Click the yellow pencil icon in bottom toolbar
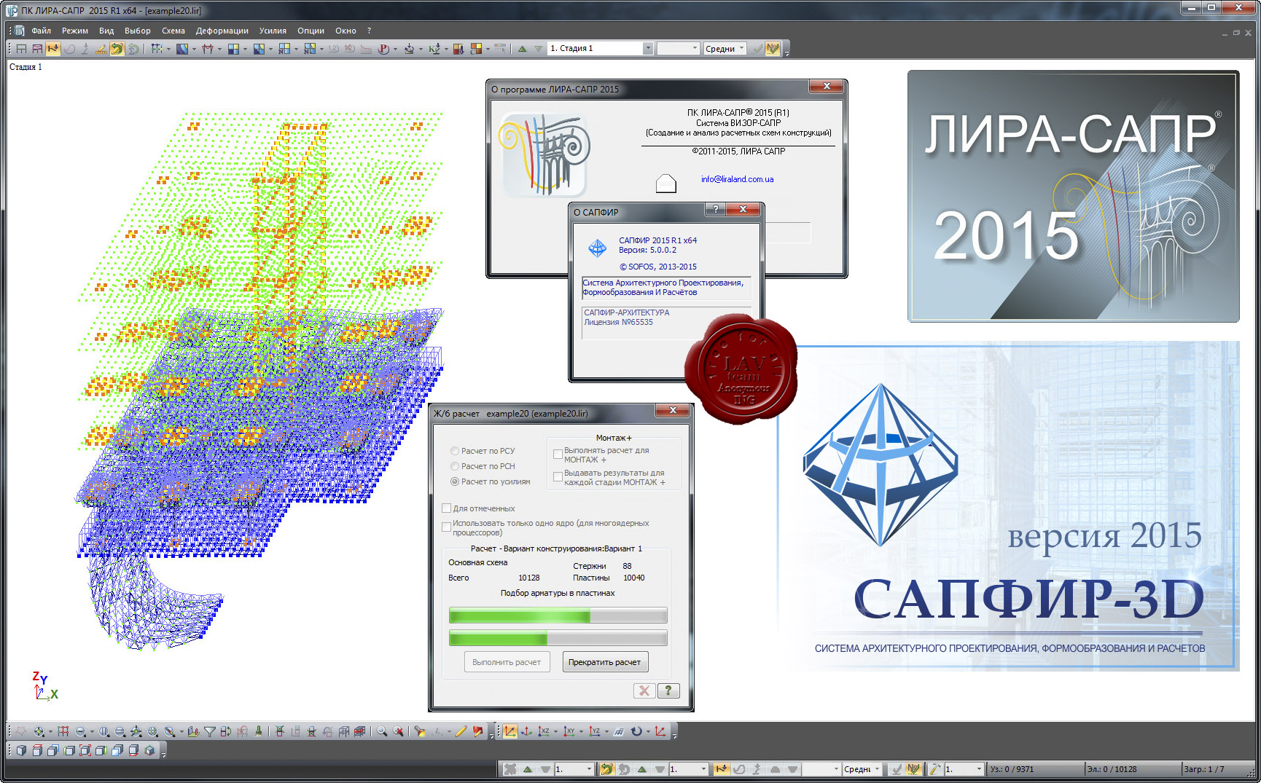Image resolution: width=1261 pixels, height=783 pixels. [461, 731]
